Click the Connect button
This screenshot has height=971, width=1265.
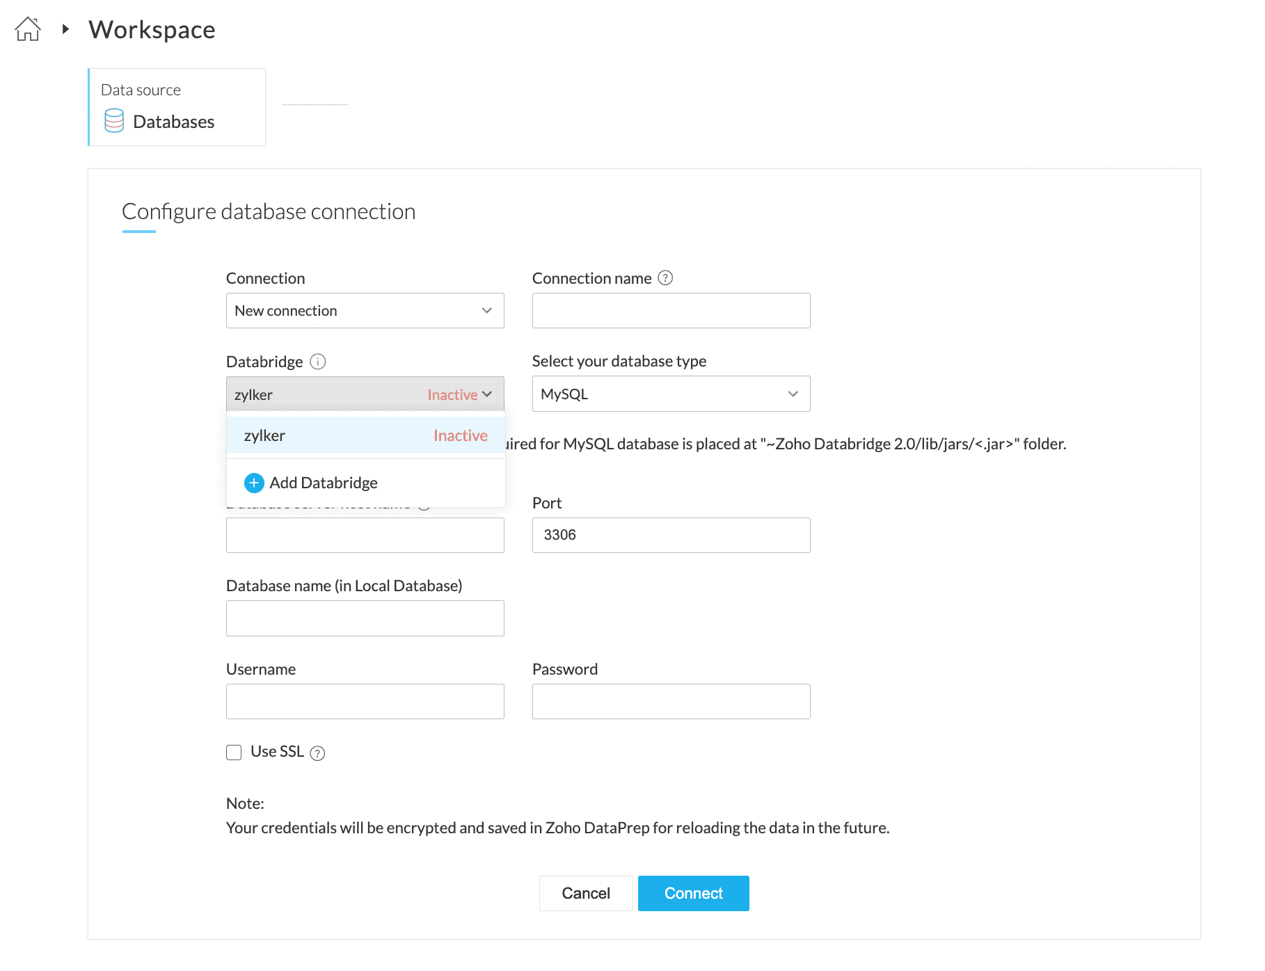coord(693,893)
